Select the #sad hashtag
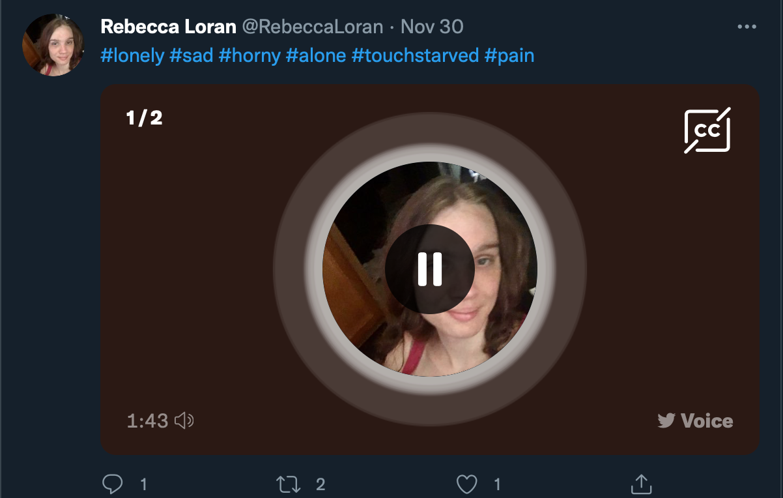Screen dimensions: 783x498 pos(192,55)
